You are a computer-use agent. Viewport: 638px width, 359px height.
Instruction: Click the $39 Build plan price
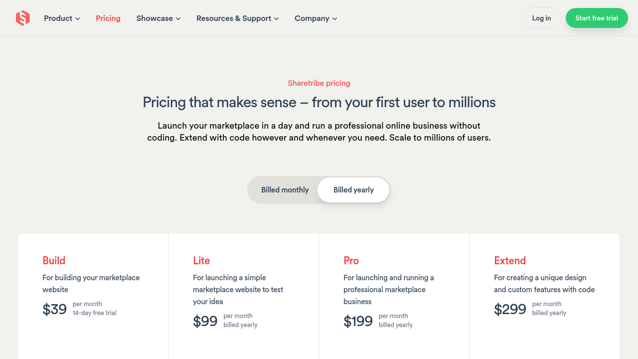point(55,309)
